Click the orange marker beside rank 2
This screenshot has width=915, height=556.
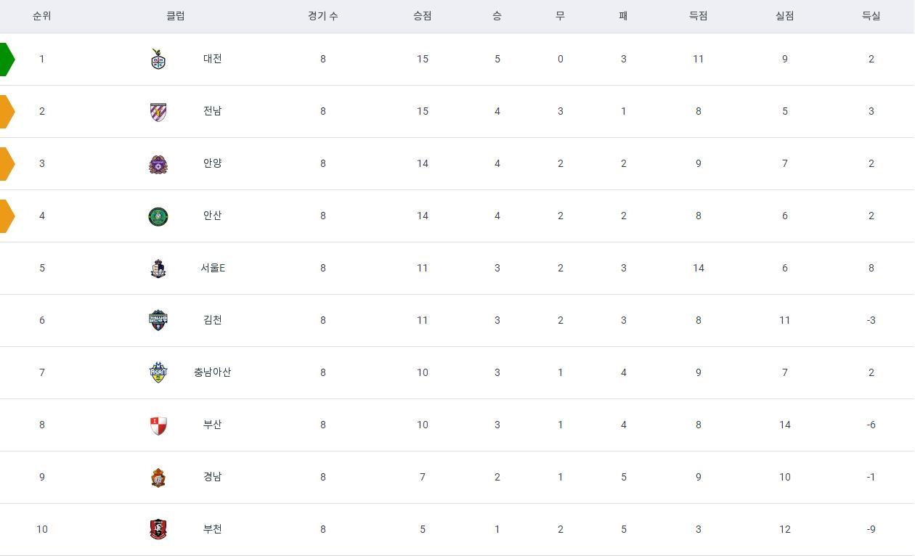[x=7, y=112]
